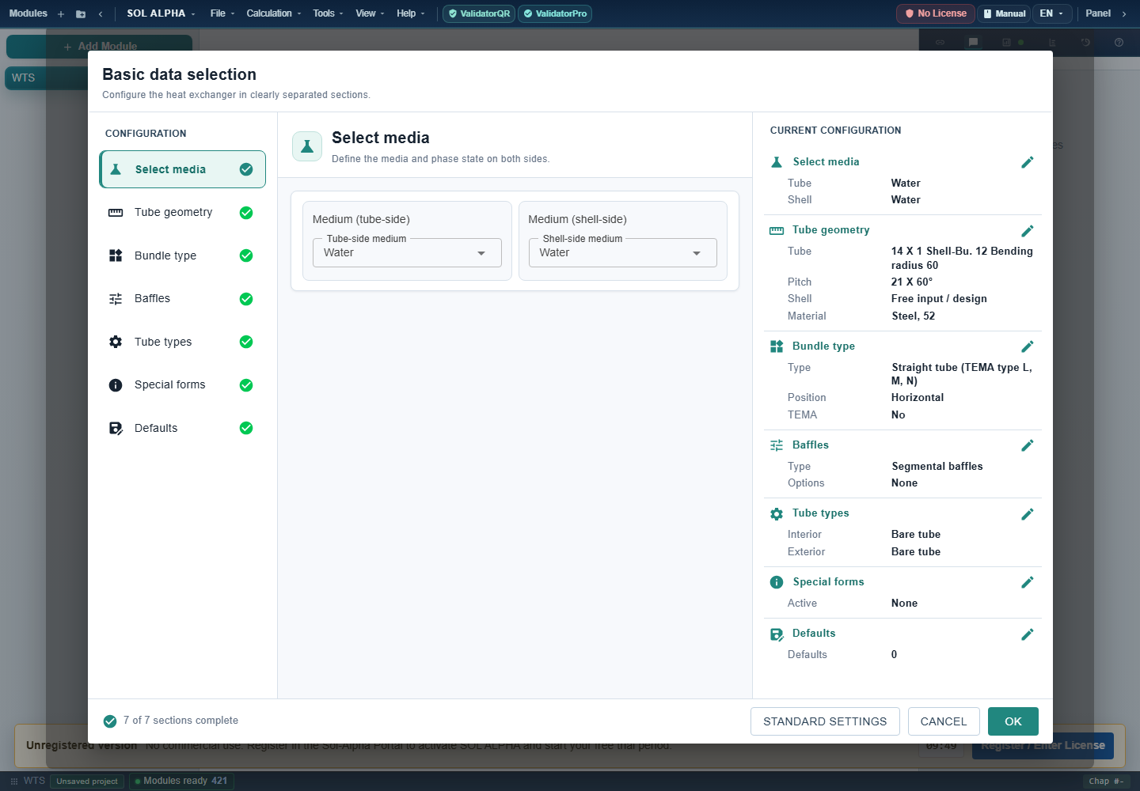Edit the Baffles configuration pencil
1140x791 pixels.
click(1028, 445)
